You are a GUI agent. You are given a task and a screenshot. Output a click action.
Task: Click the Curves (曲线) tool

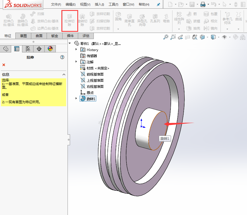pos(239,17)
